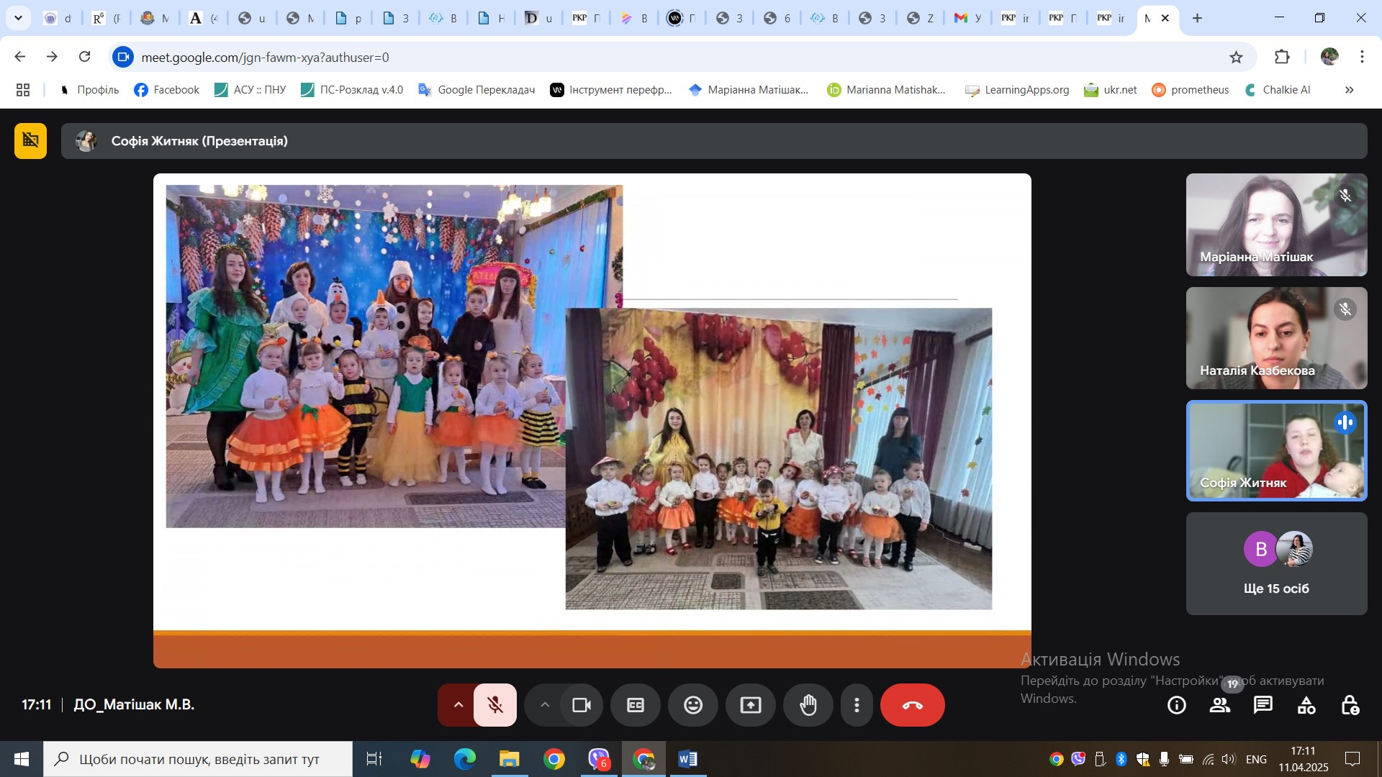Toggle the muted microphone button
The height and width of the screenshot is (777, 1382).
coord(495,705)
